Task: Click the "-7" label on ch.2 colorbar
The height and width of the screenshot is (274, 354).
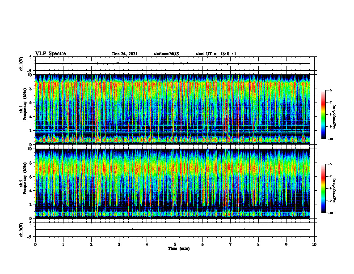Action: [x=330, y=176]
